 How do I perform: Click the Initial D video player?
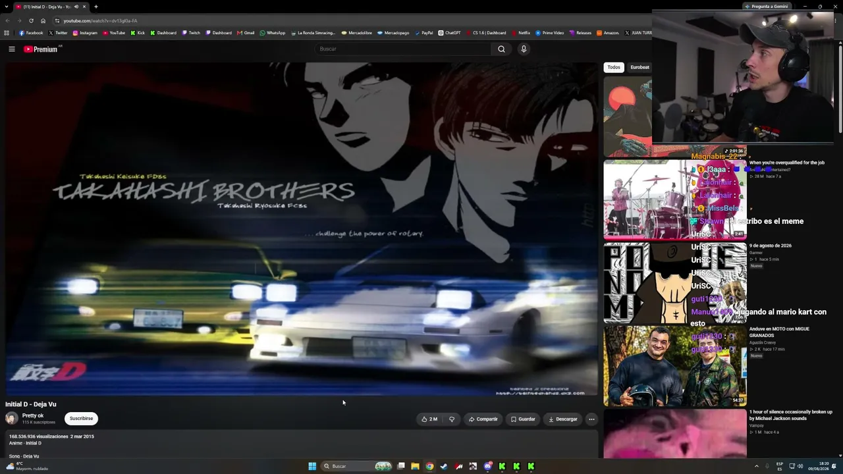pos(302,229)
